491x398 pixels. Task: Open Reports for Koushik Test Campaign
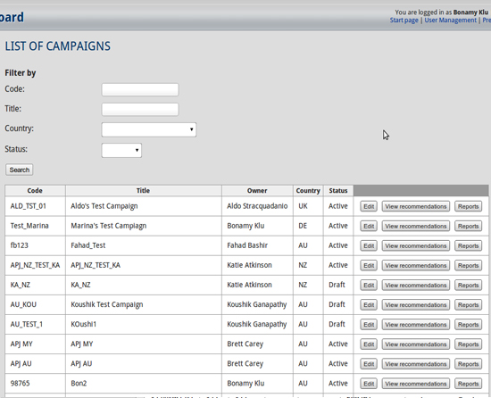pyautogui.click(x=468, y=305)
